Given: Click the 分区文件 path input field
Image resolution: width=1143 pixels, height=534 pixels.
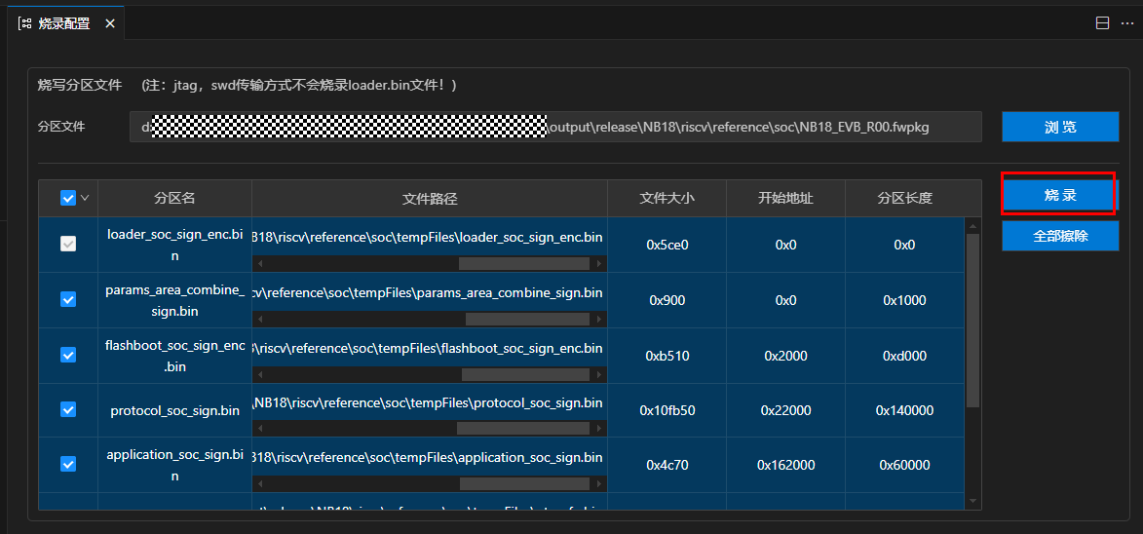Looking at the screenshot, I should (555, 127).
